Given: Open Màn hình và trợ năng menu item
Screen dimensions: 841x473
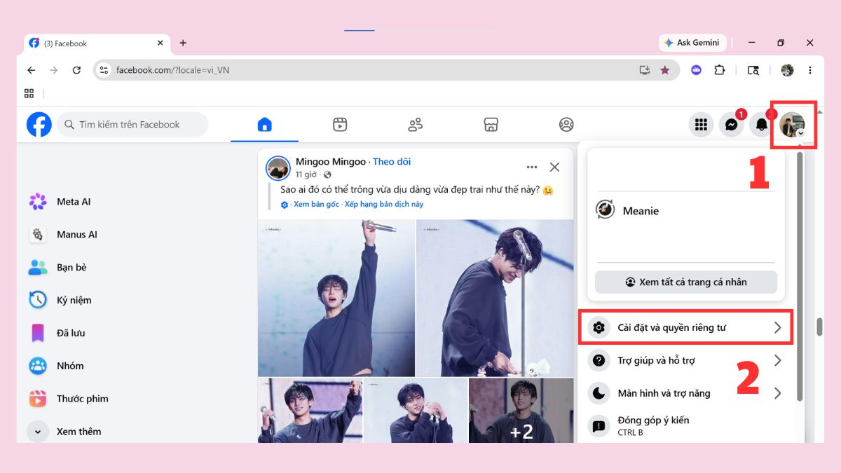Looking at the screenshot, I should [x=685, y=393].
